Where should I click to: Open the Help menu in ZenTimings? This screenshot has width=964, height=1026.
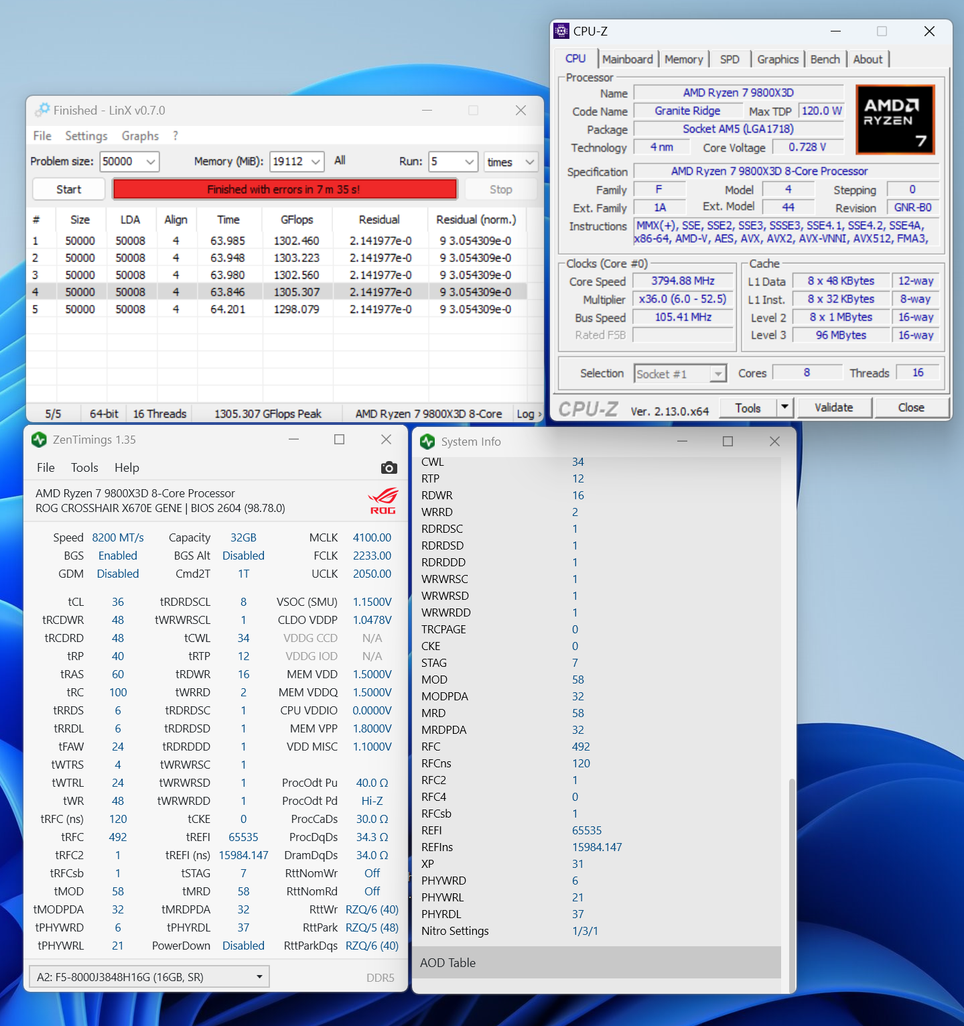(127, 468)
